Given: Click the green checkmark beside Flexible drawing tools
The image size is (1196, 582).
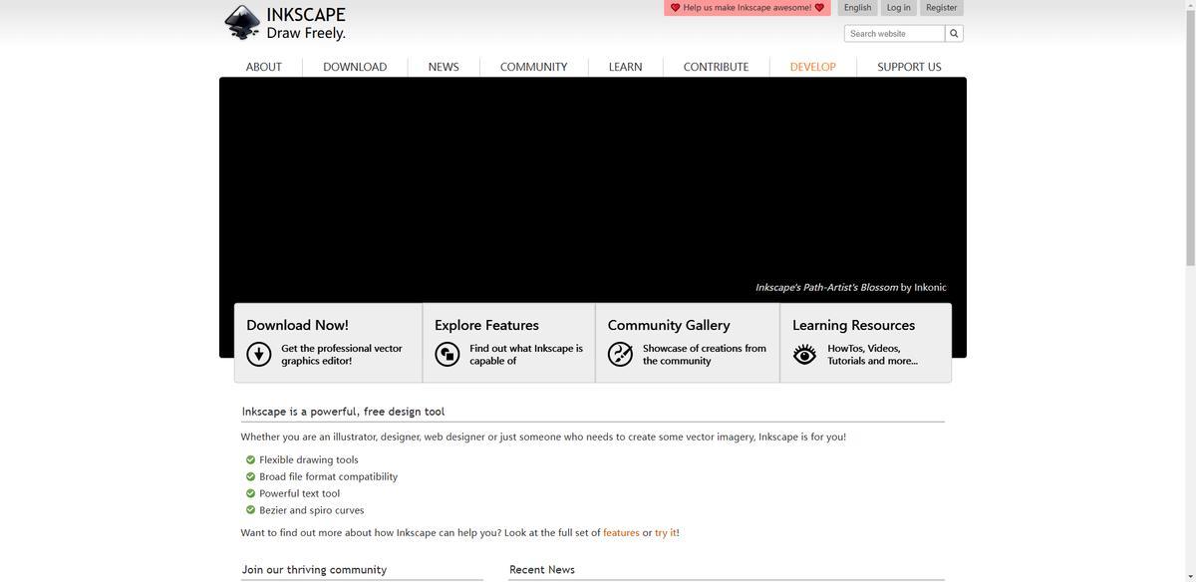Looking at the screenshot, I should (250, 459).
